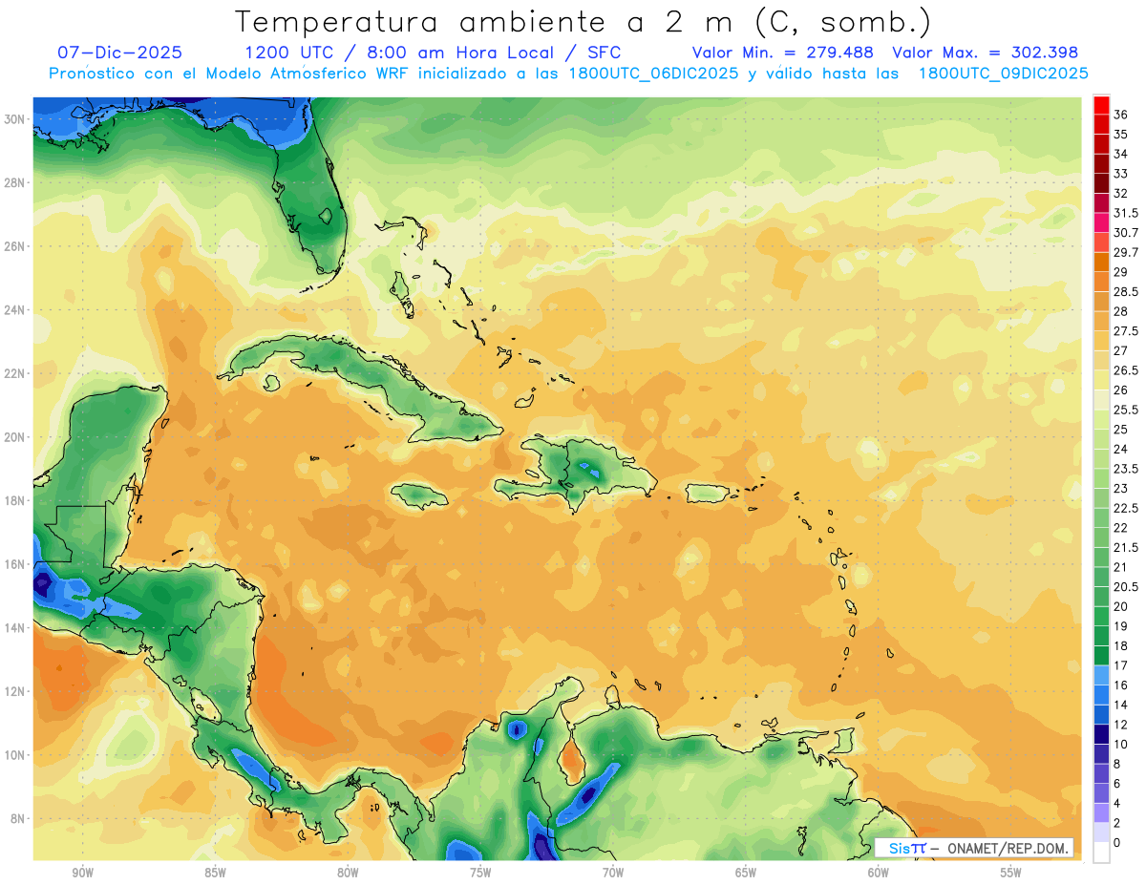
Task: Click the title 'Temperatura ambiente a 2 m'
Action: [489, 21]
